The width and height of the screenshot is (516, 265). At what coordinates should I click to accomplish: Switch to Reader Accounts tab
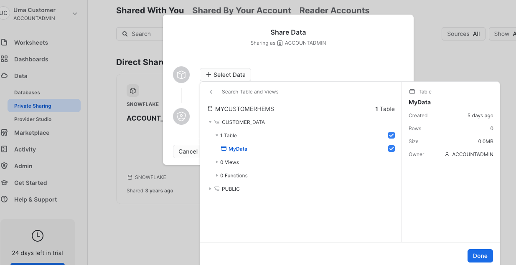334,10
